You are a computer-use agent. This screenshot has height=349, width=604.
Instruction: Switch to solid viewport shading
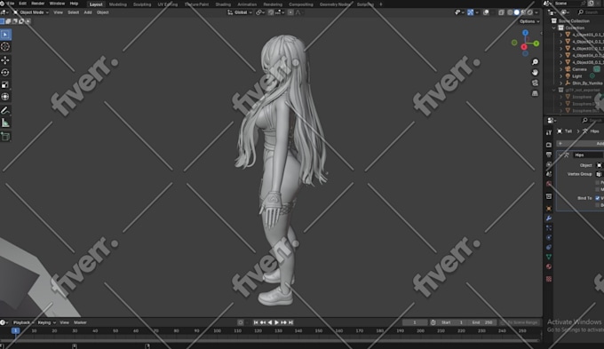point(517,12)
